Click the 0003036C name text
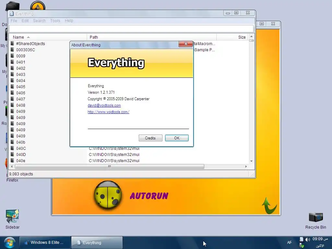This screenshot has height=249, width=332. tap(26, 50)
